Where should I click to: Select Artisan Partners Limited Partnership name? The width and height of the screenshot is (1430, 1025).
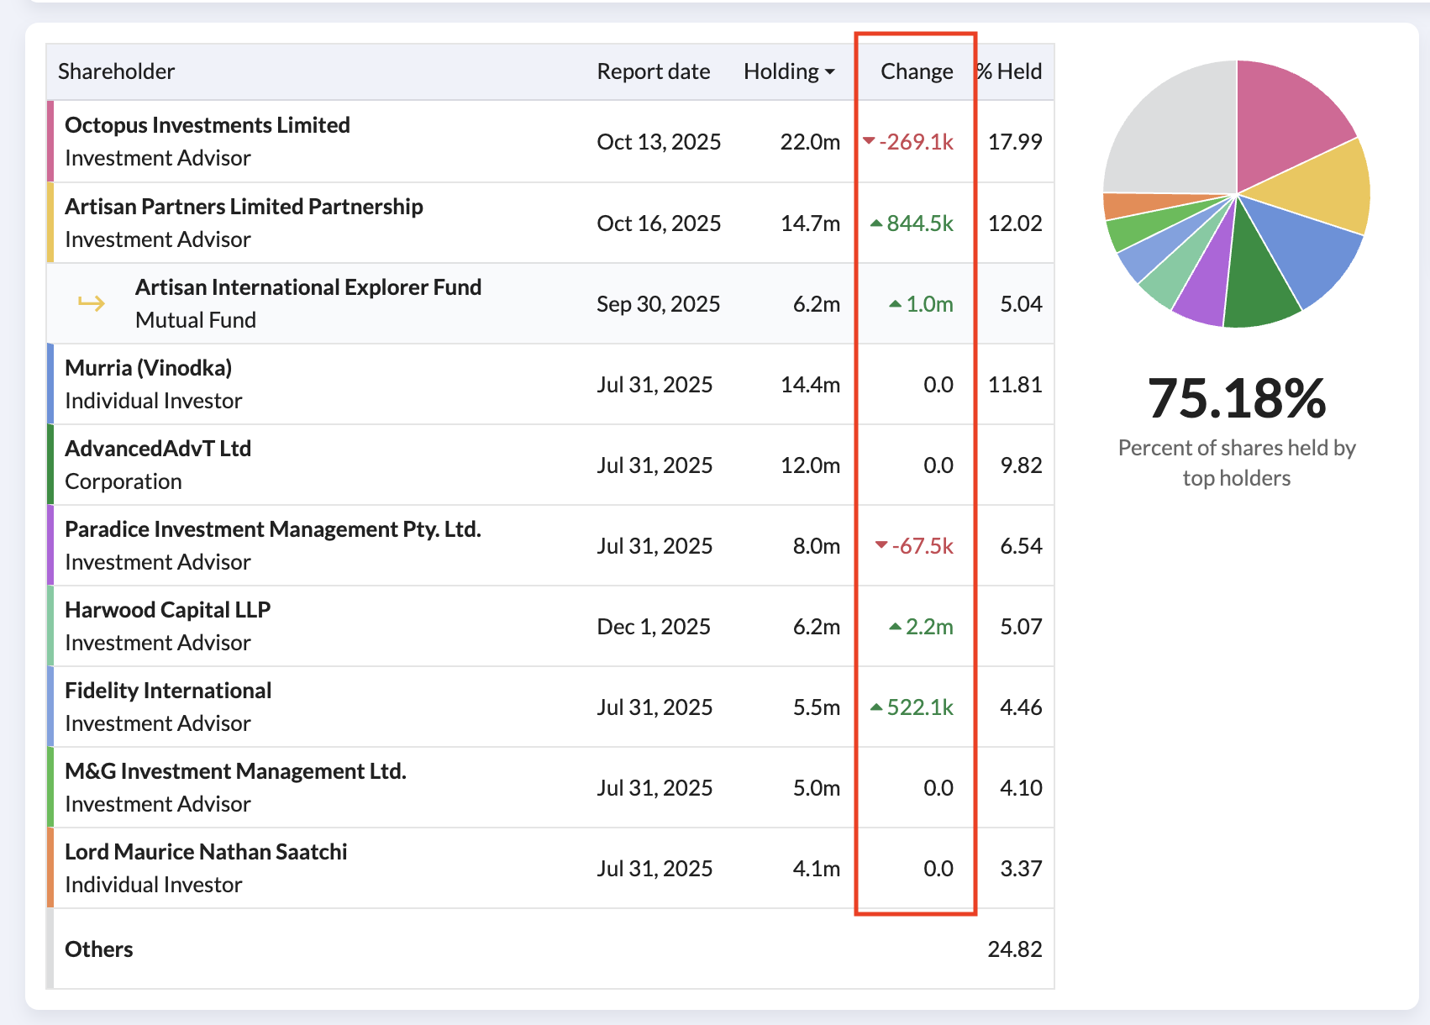click(244, 207)
